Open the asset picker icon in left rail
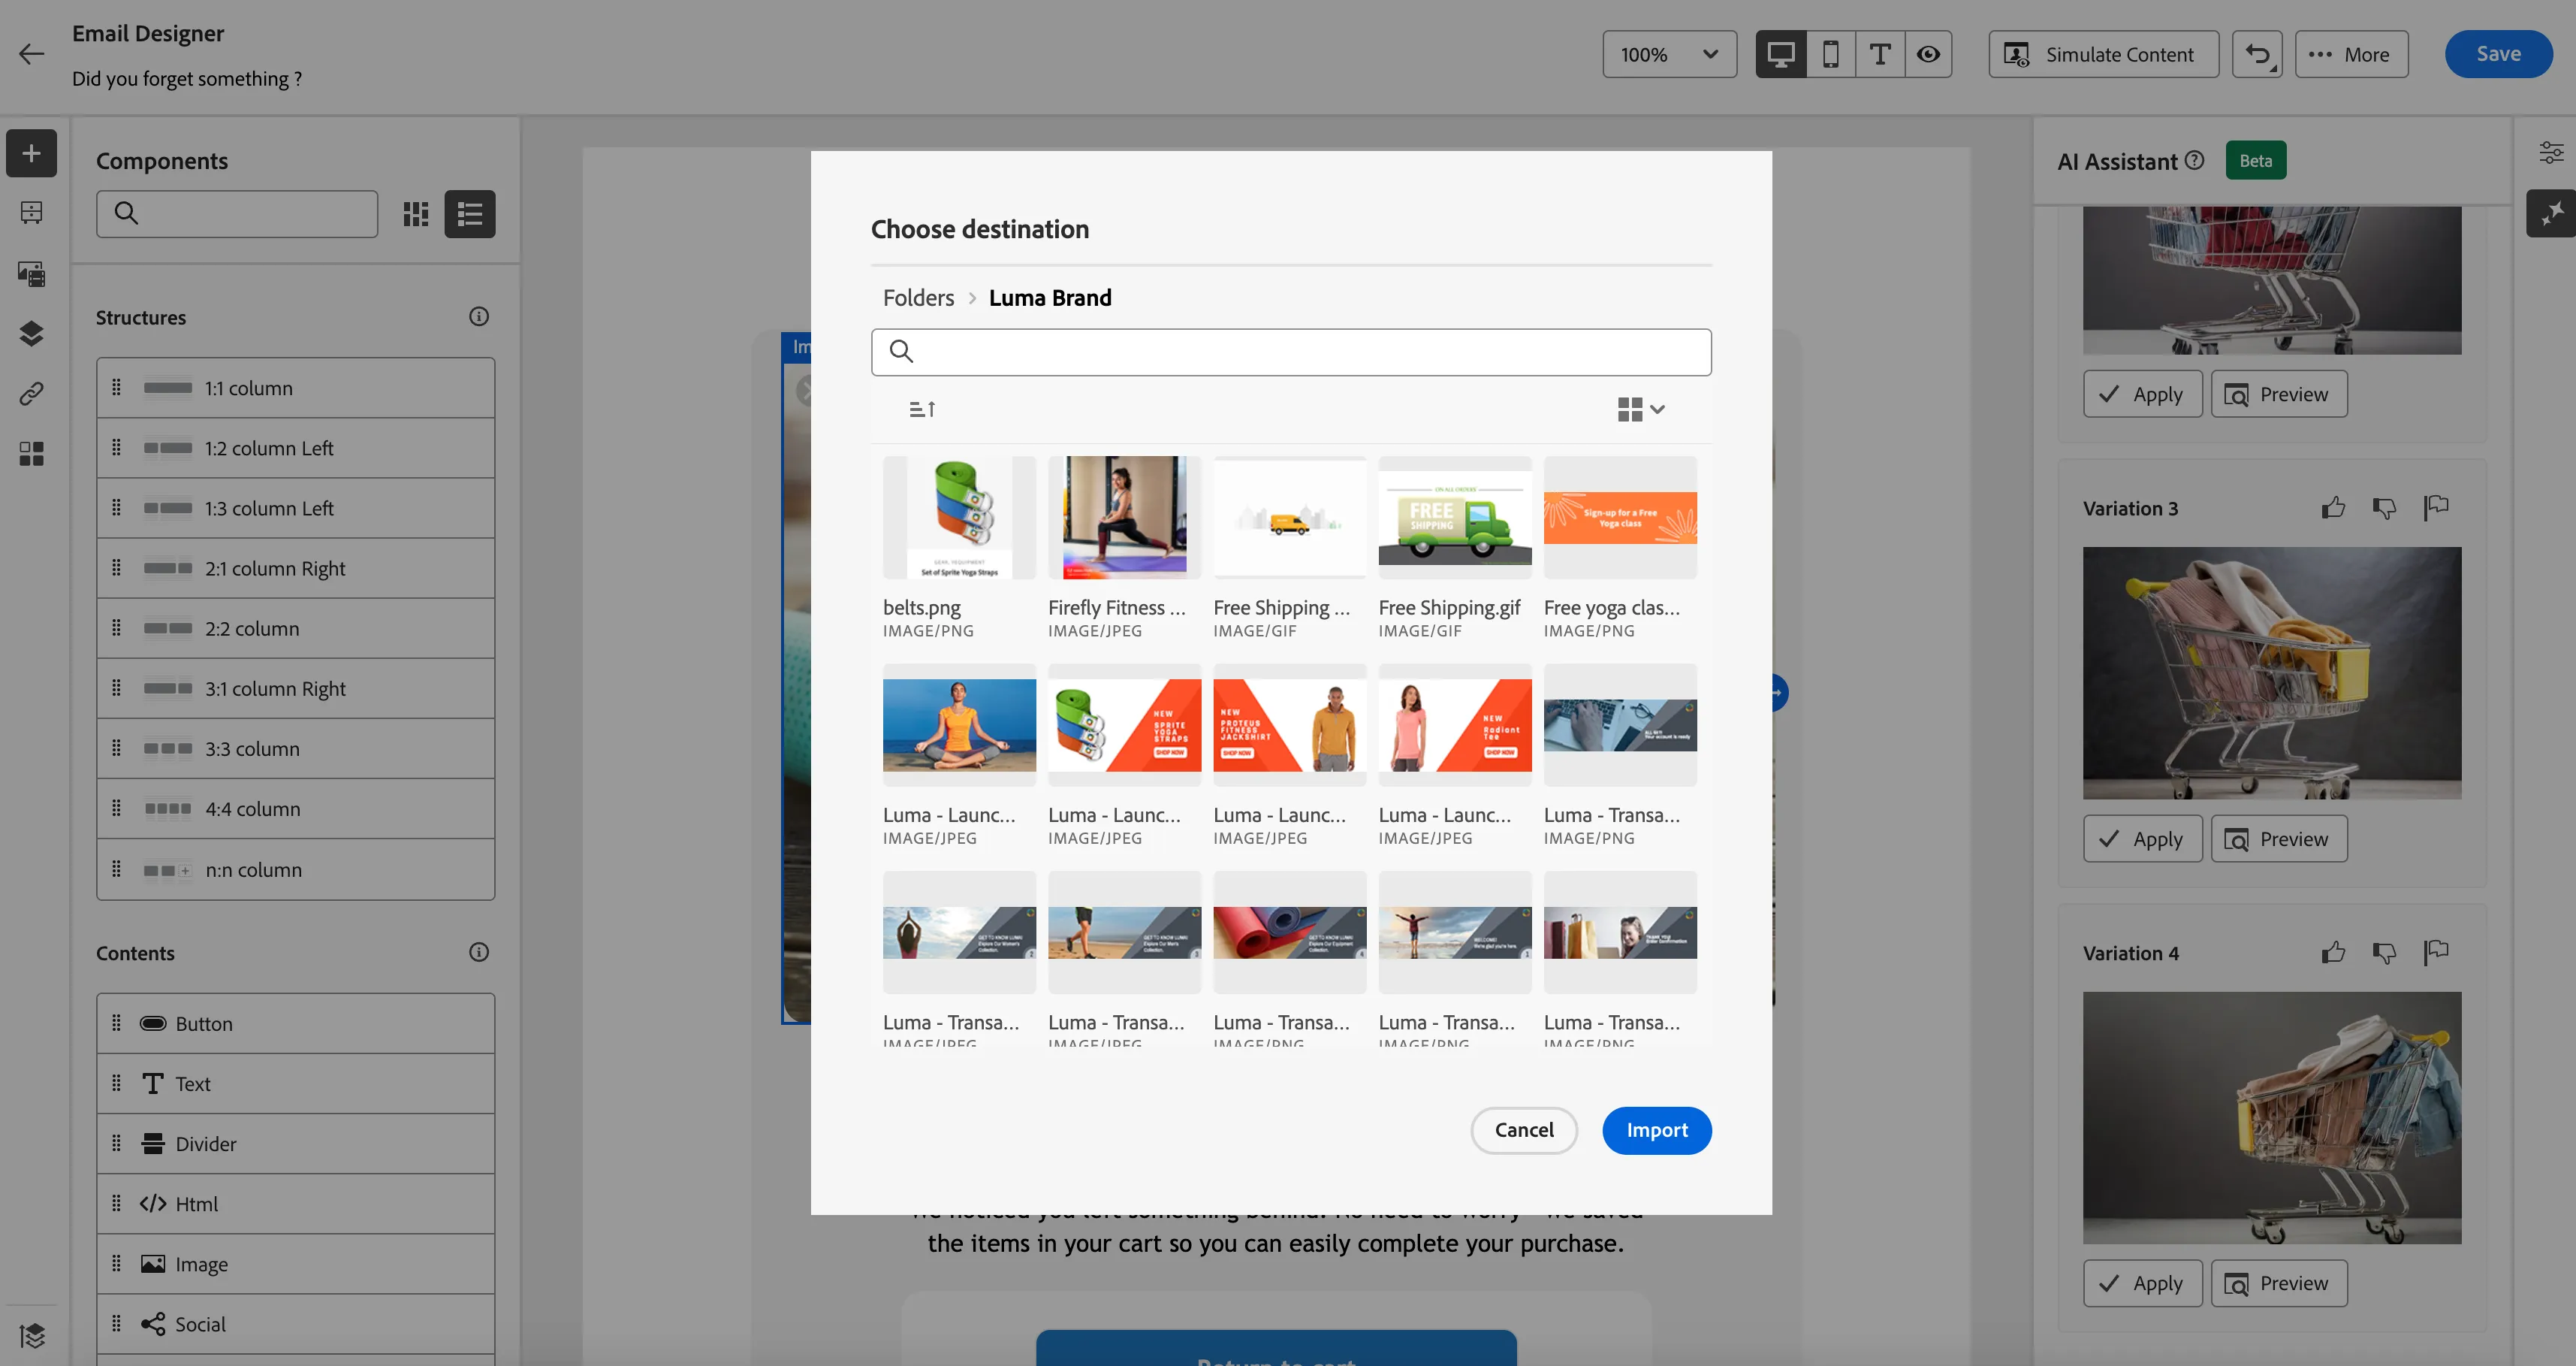This screenshot has width=2576, height=1366. (x=31, y=274)
